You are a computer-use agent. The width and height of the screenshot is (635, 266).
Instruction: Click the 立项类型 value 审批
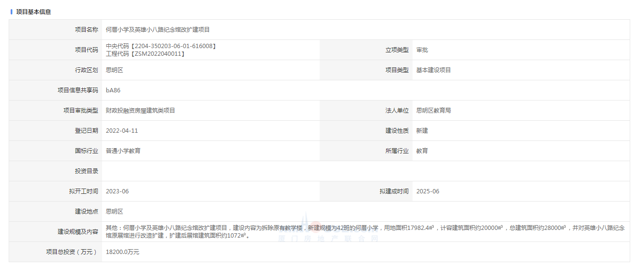(x=422, y=50)
